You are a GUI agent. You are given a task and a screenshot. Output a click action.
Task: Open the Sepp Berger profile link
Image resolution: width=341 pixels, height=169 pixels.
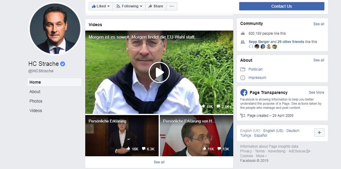click(259, 42)
